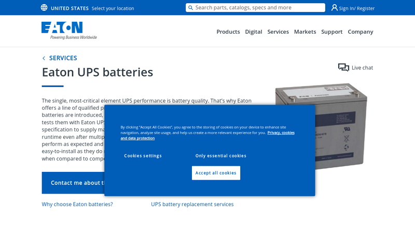Screen dimensions: 415x233
Task: Jump to Why choose Eaton batteries?
Action: [x=77, y=204]
